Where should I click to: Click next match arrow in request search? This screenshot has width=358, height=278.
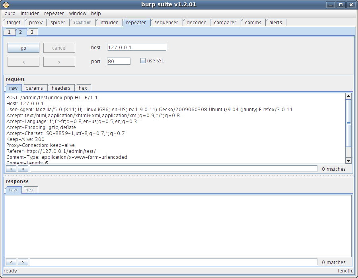coord(23,169)
